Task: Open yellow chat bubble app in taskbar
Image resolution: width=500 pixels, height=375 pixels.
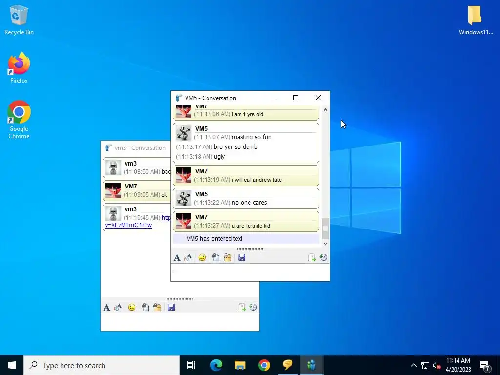Action: pyautogui.click(x=288, y=365)
